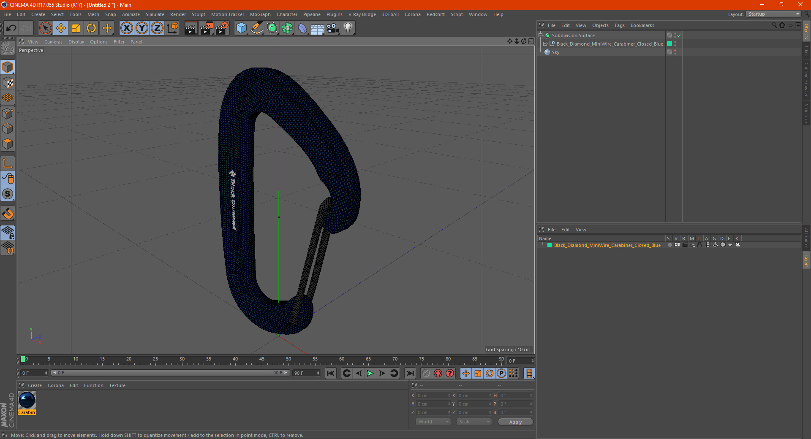Switch to Model mode
The height and width of the screenshot is (439, 811).
[x=8, y=67]
